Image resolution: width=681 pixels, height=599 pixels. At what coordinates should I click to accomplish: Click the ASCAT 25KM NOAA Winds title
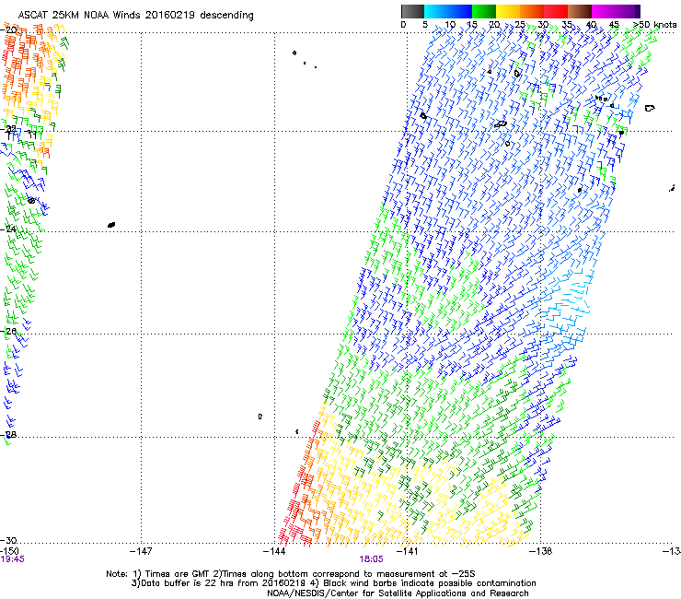tap(135, 16)
